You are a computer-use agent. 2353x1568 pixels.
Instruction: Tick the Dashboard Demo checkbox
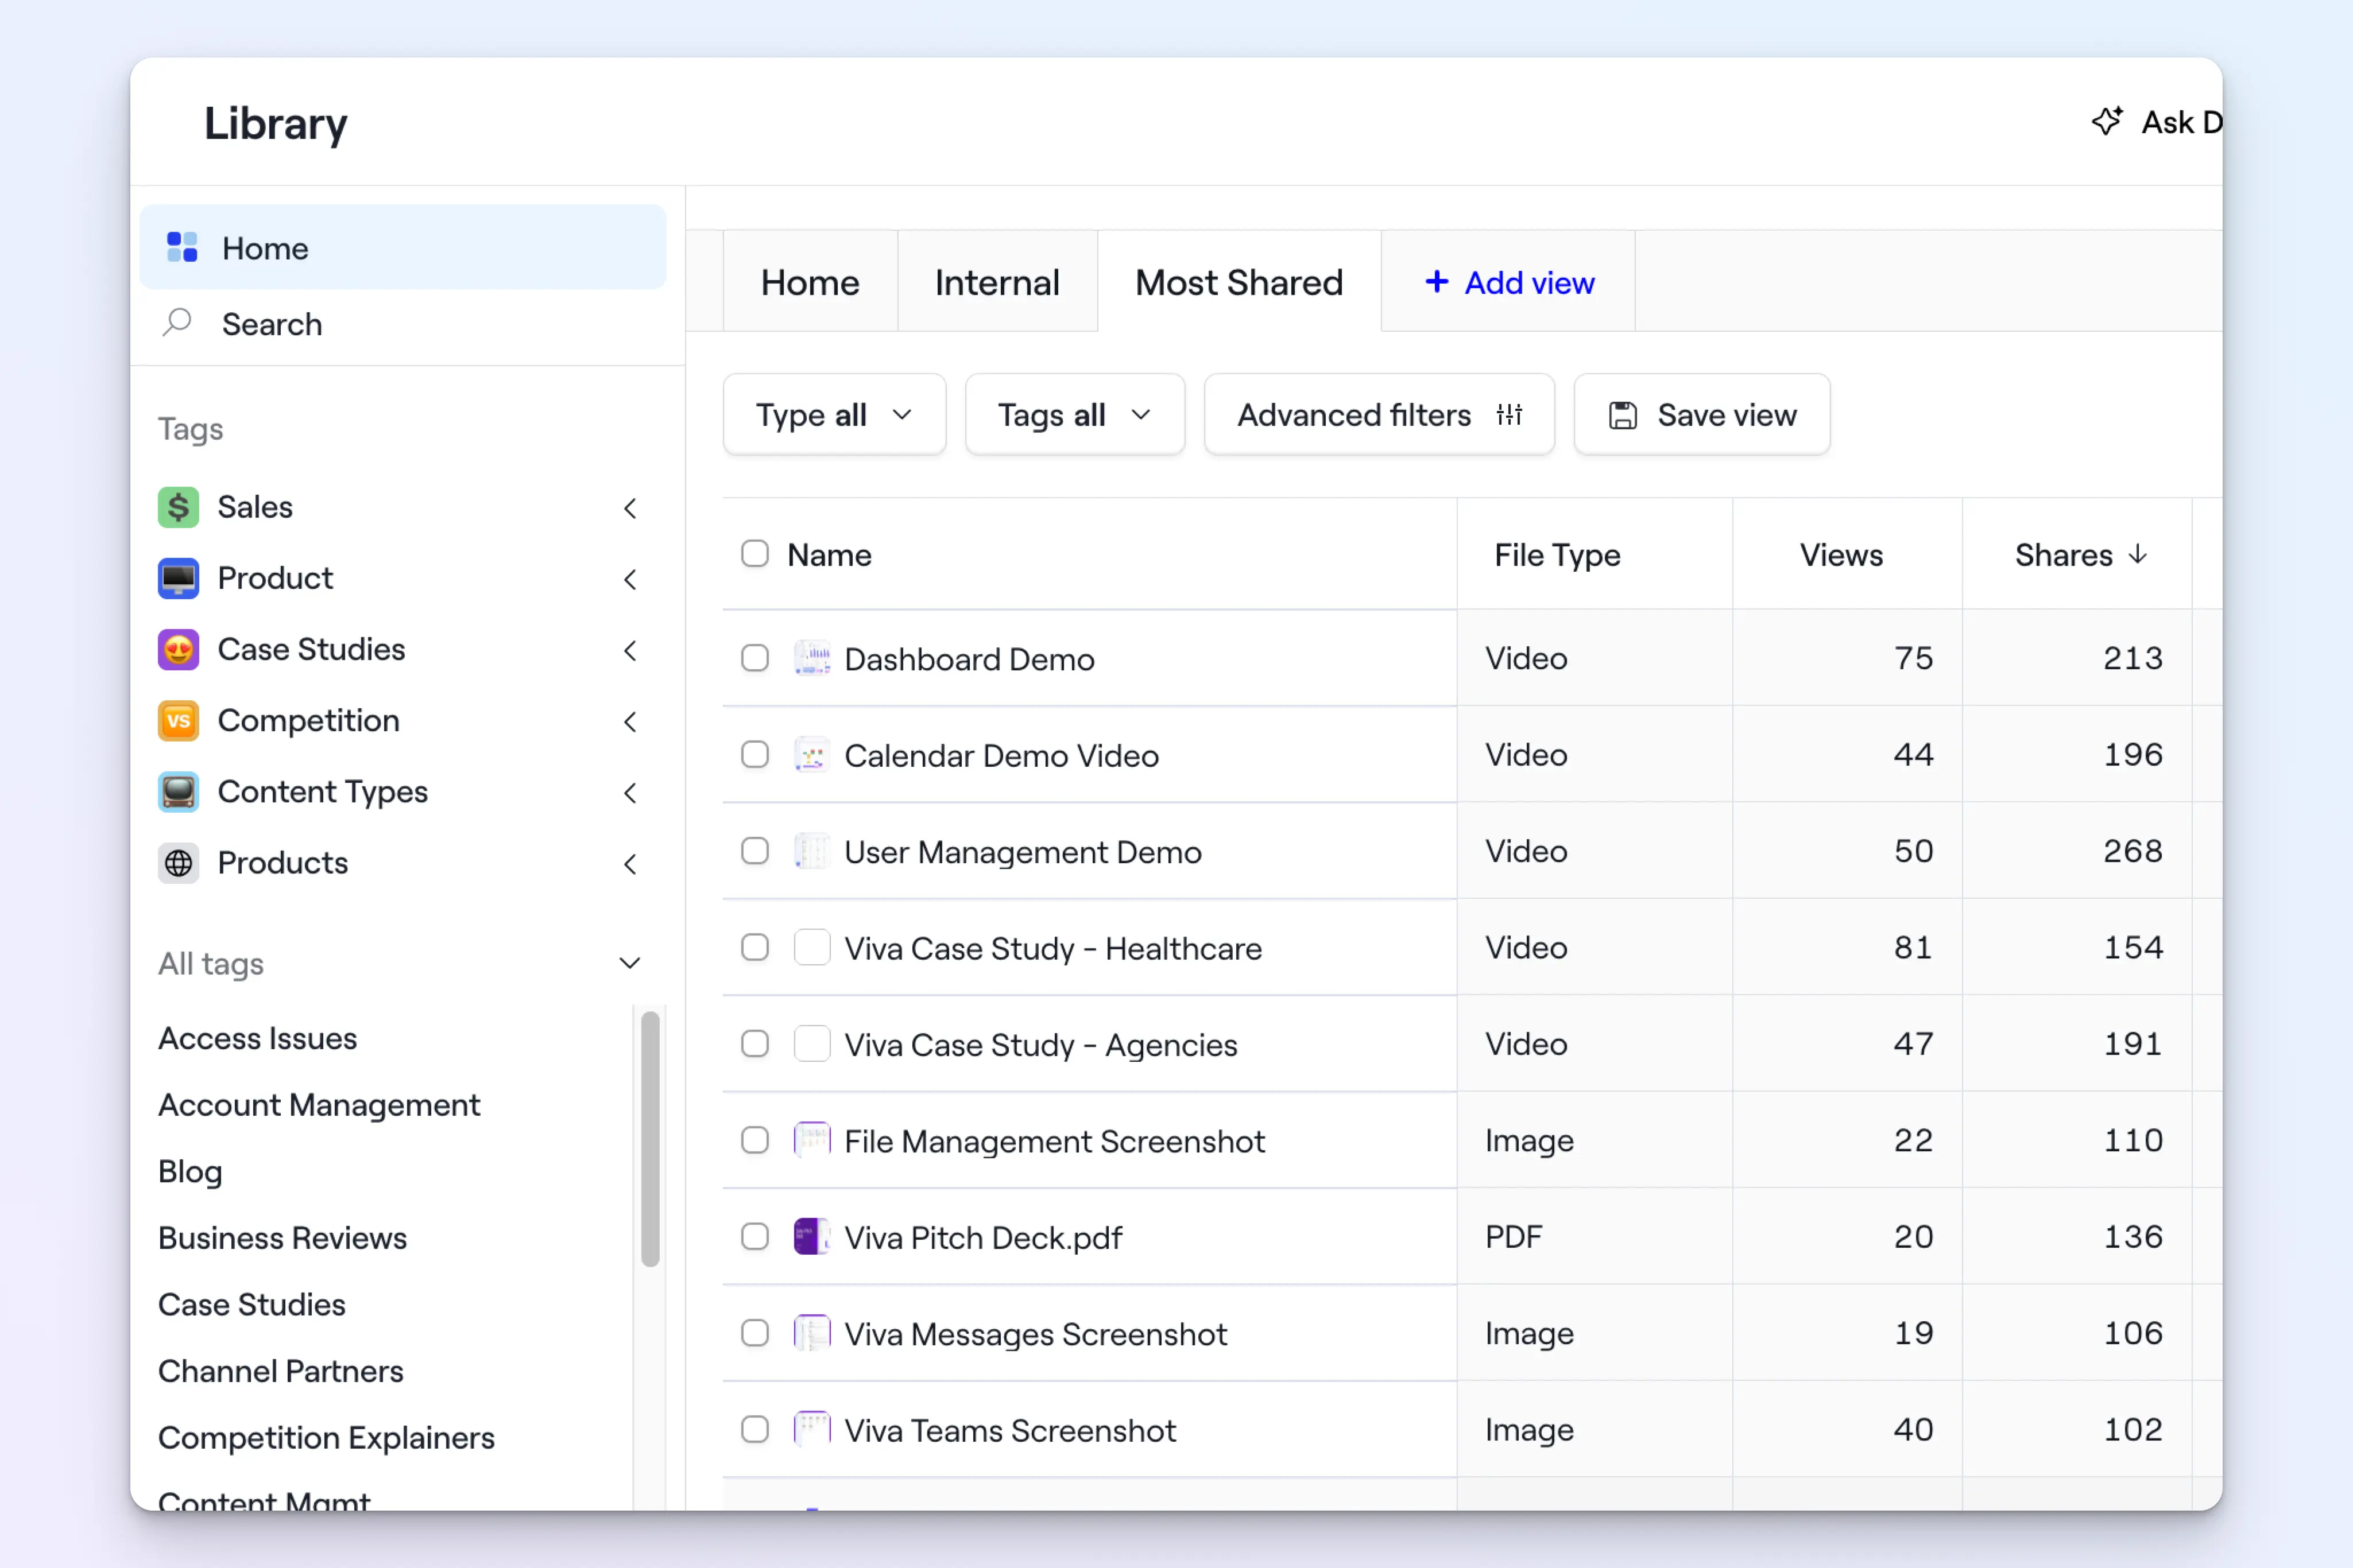click(x=754, y=658)
